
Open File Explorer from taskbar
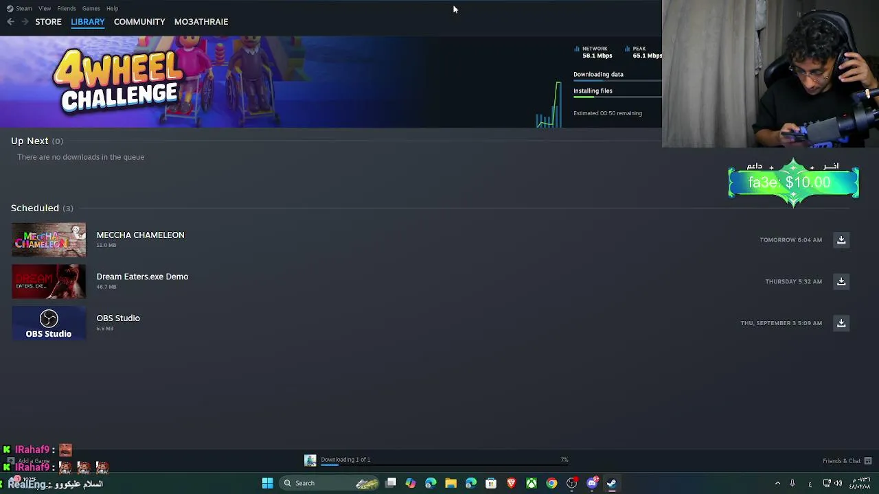click(x=450, y=483)
